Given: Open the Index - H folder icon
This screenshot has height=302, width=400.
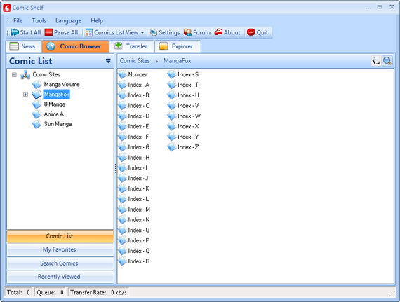Looking at the screenshot, I should tap(123, 158).
